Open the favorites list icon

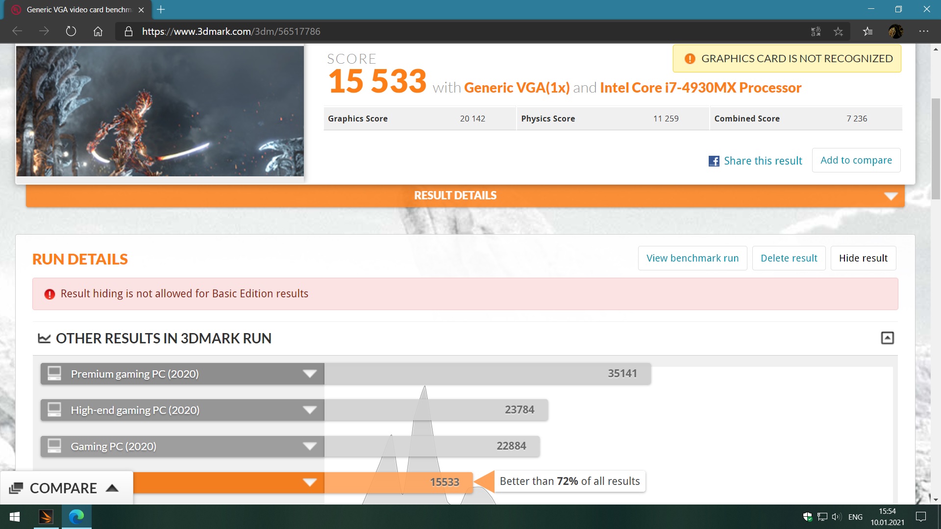(867, 31)
